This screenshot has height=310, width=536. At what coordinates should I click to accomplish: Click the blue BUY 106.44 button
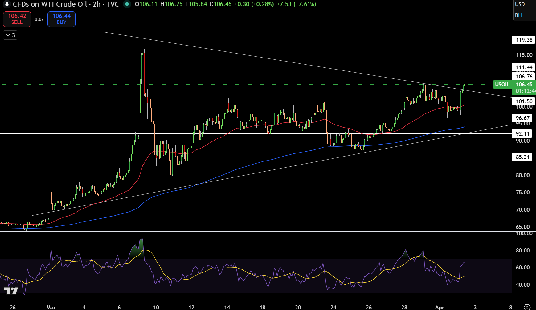click(x=61, y=19)
